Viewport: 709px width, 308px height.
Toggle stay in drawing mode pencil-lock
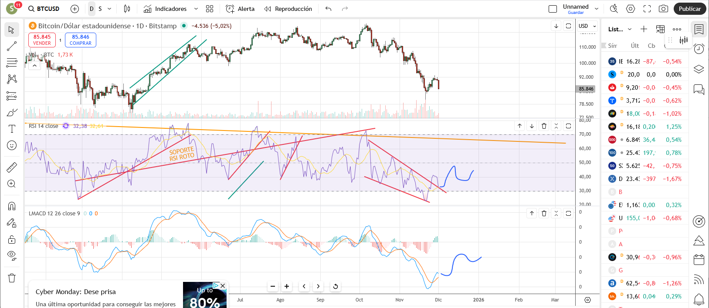12,223
